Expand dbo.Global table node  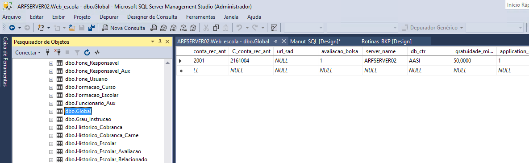coord(51,111)
